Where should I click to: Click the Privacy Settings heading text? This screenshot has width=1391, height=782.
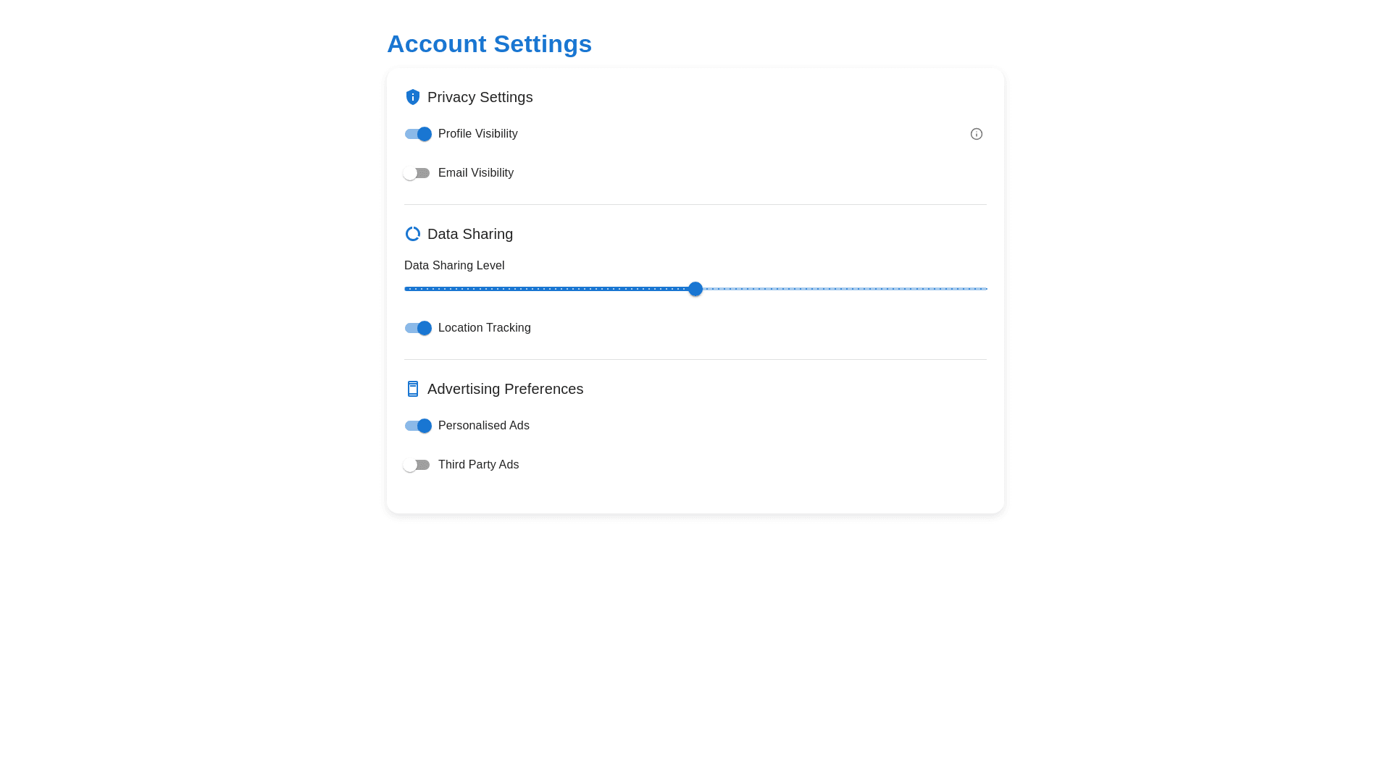(480, 97)
